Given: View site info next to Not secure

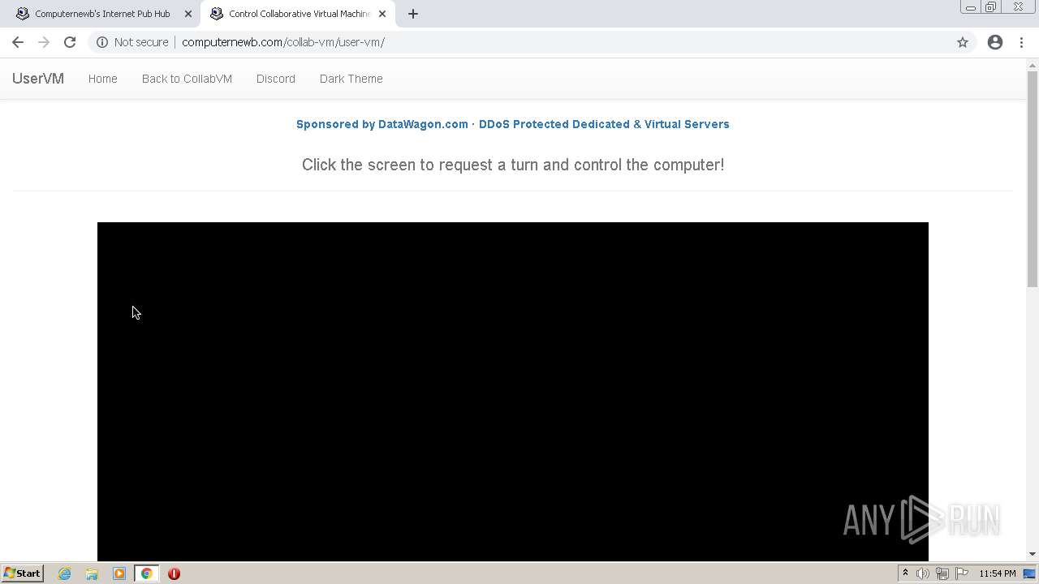Looking at the screenshot, I should pos(102,42).
